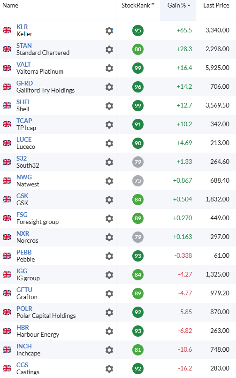Open row settings gear for GSK
The width and height of the screenshot is (236, 378).
point(109,200)
